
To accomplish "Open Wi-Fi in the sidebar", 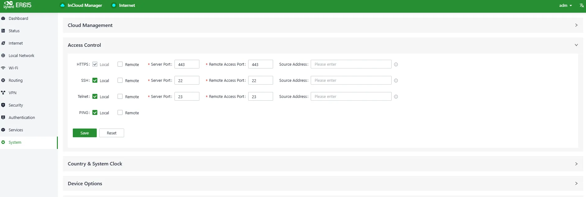I will click(x=29, y=68).
